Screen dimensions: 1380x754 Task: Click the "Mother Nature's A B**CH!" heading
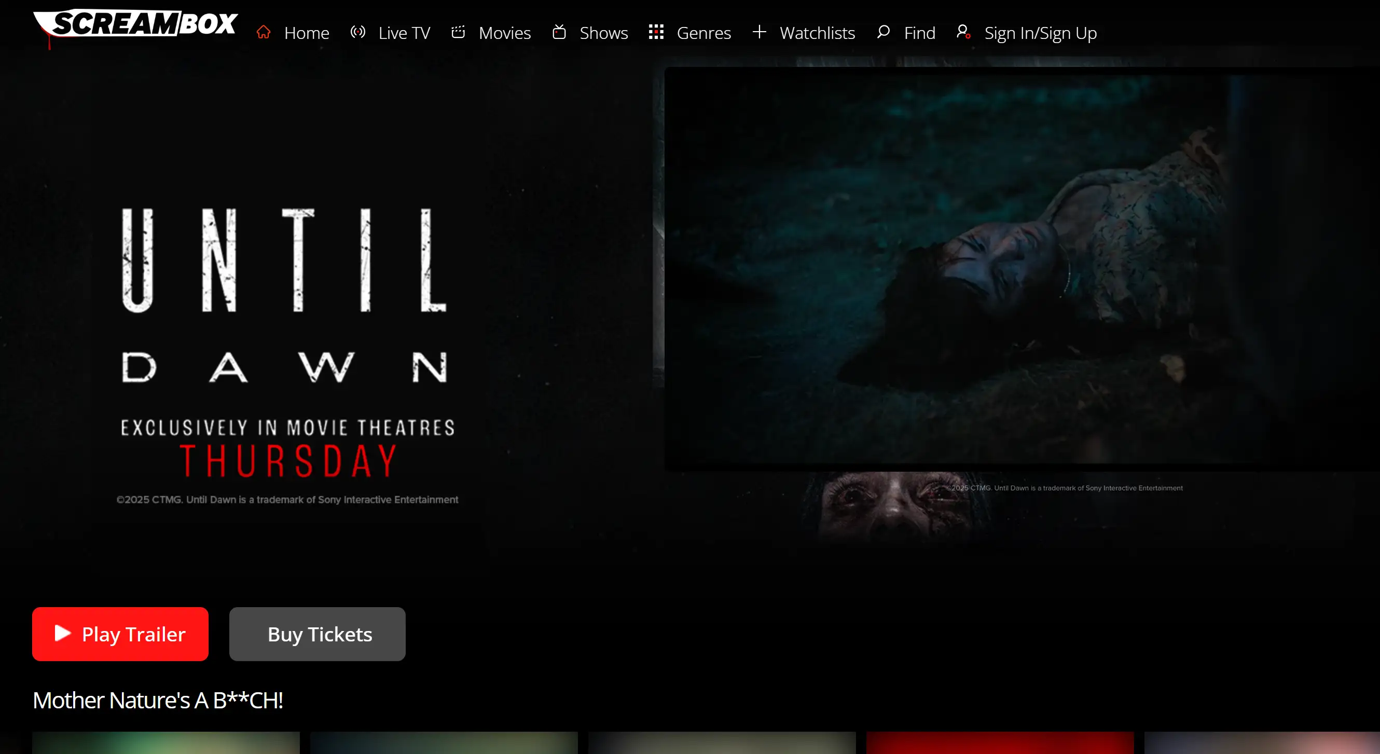click(158, 701)
